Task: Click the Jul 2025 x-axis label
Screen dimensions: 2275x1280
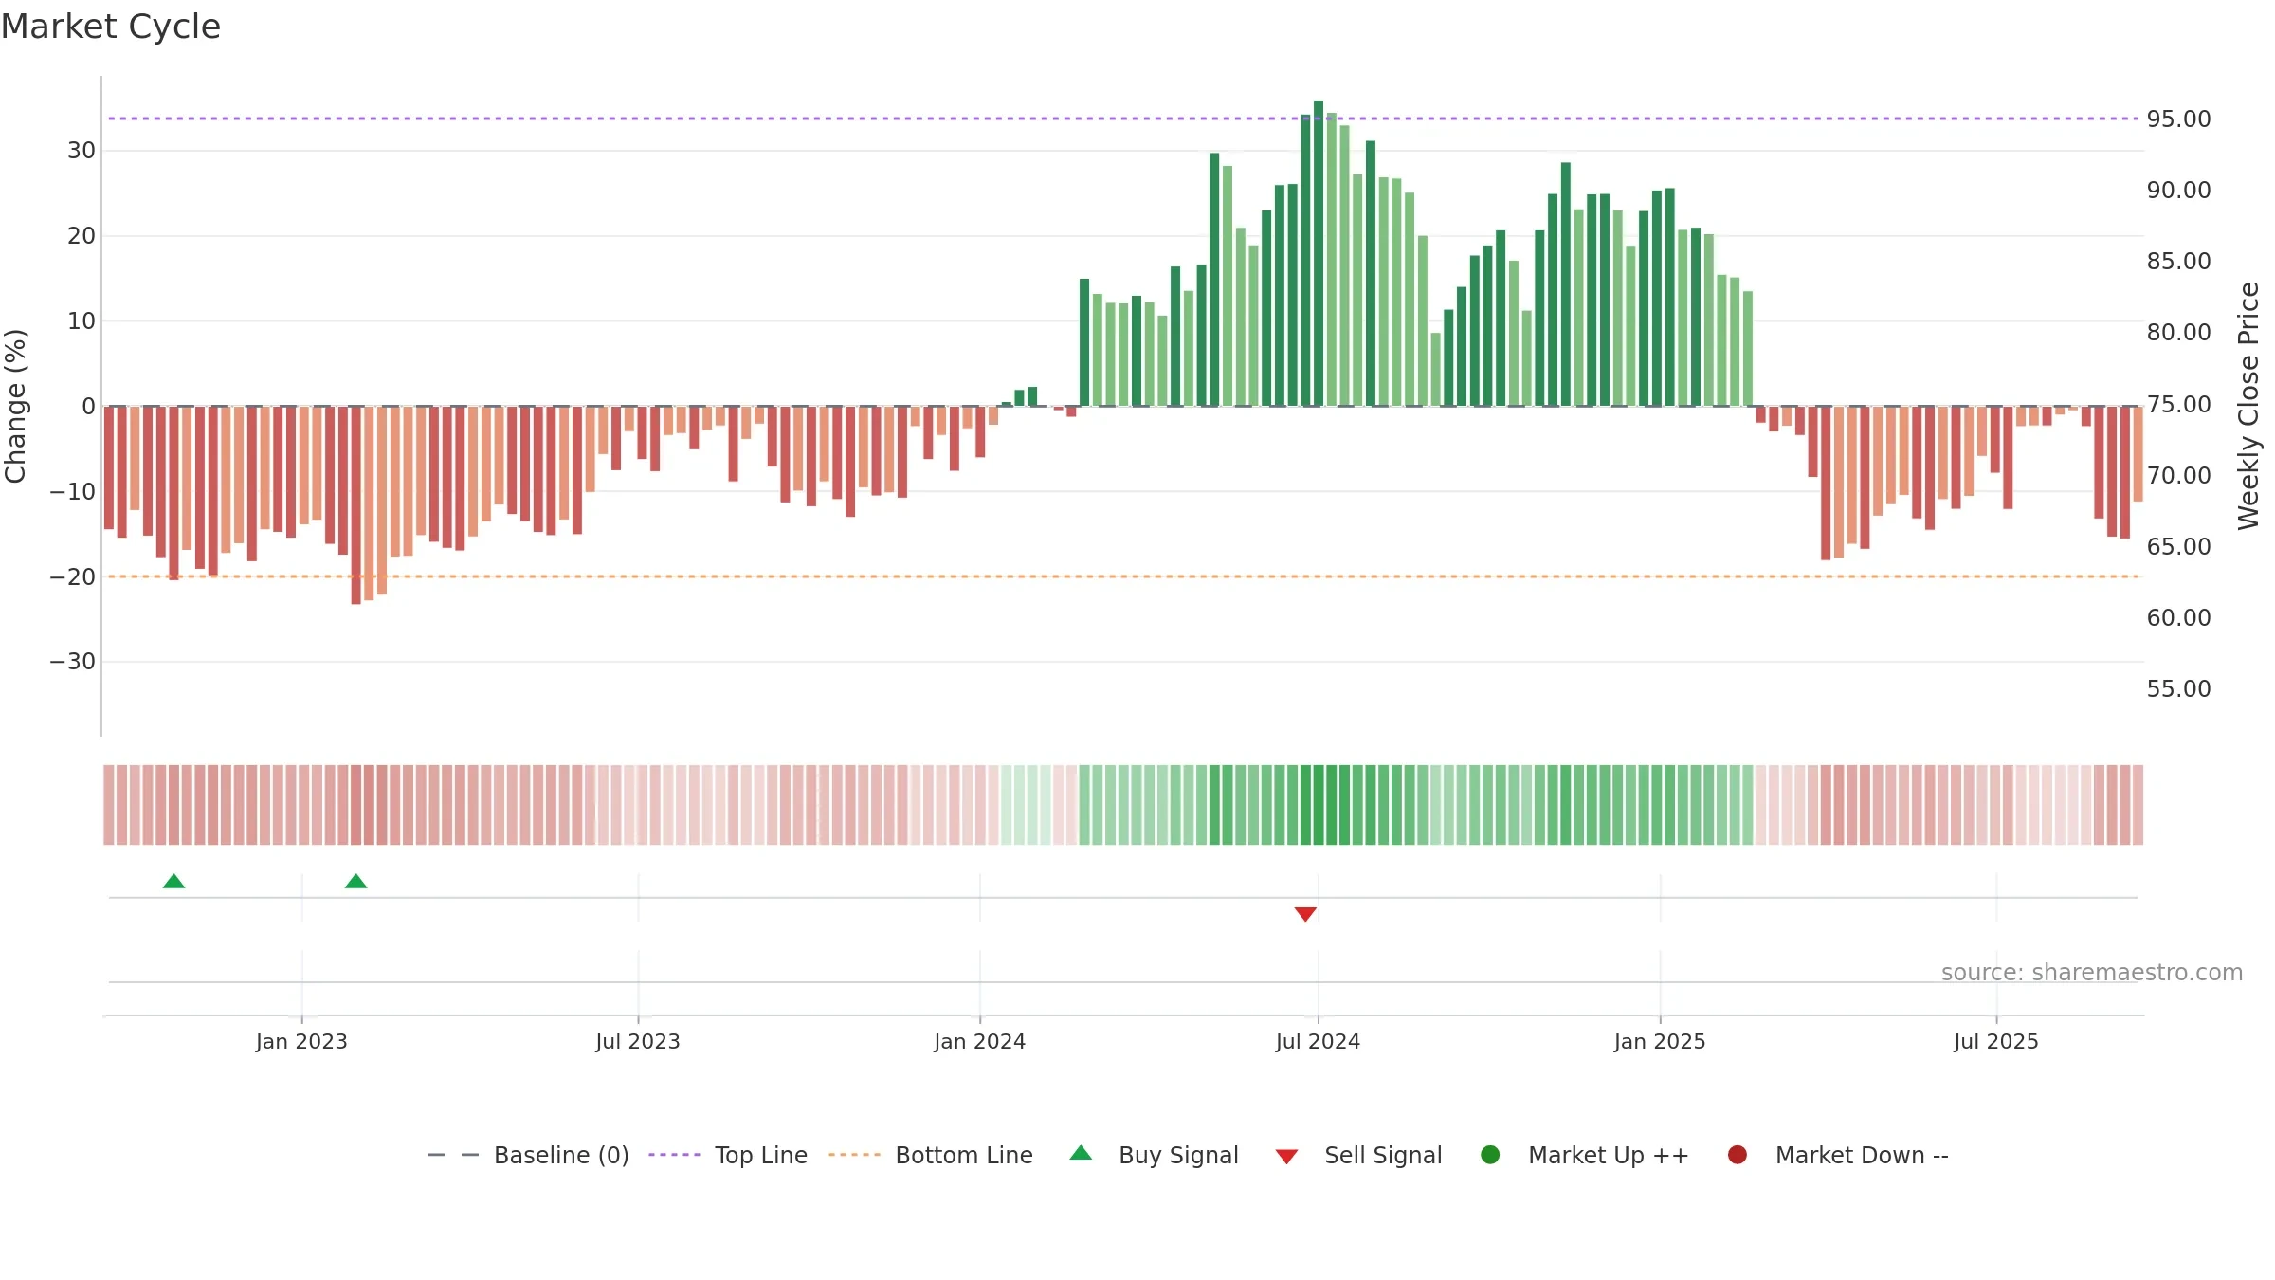Action: coord(1996,1042)
